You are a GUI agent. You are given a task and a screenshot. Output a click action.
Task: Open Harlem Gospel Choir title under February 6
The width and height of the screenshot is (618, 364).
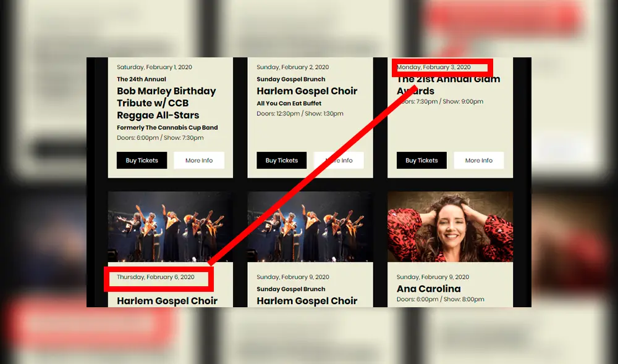click(x=167, y=300)
